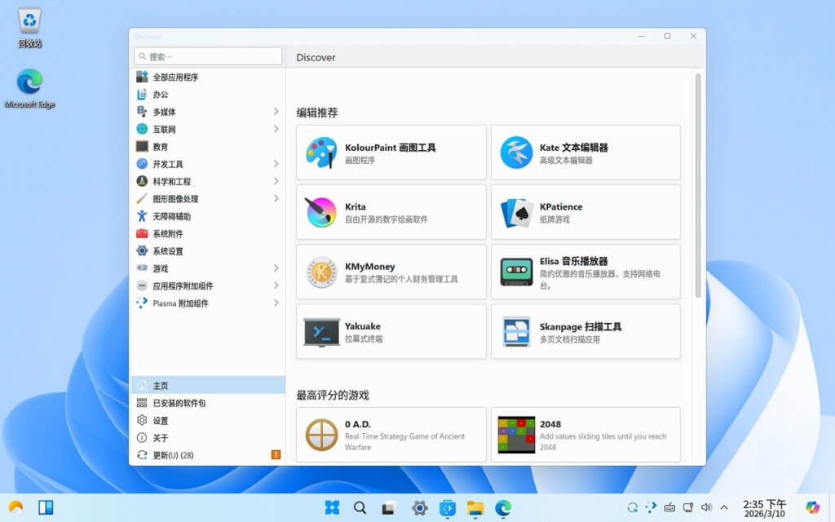
Task: Open Microsoft Edge desktop shortcut
Action: pos(30,88)
